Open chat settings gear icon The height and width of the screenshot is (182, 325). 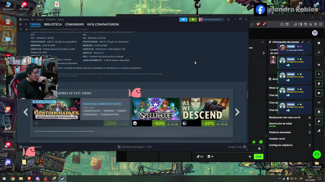250,156
